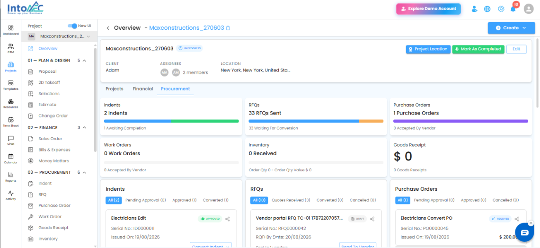The height and width of the screenshot is (248, 540).
Task: Share the Electricians Convert PO card
Action: pyautogui.click(x=517, y=219)
